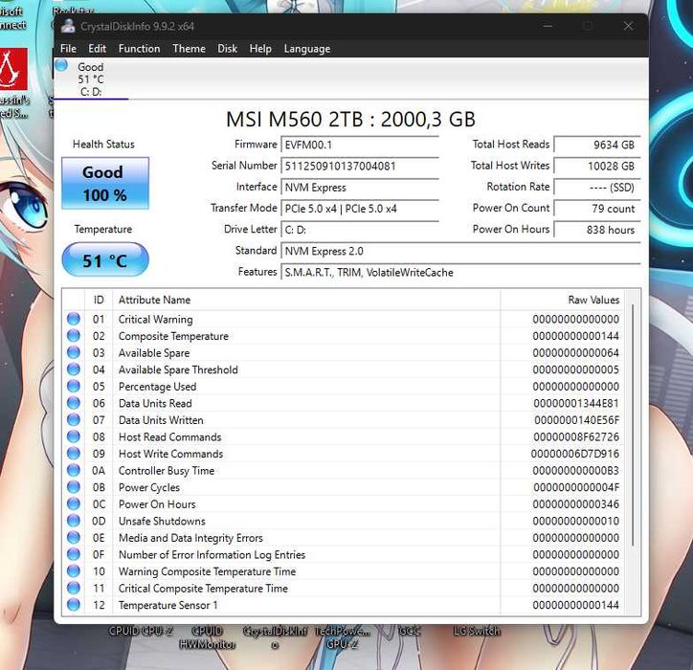Click the status orb for Critical Composite Temperature Time
The image size is (693, 670).
[x=74, y=588]
